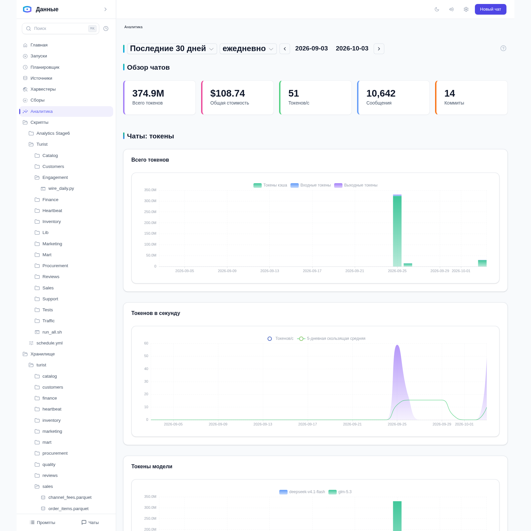
Task: Switch to the Чаты tab
Action: (x=90, y=523)
